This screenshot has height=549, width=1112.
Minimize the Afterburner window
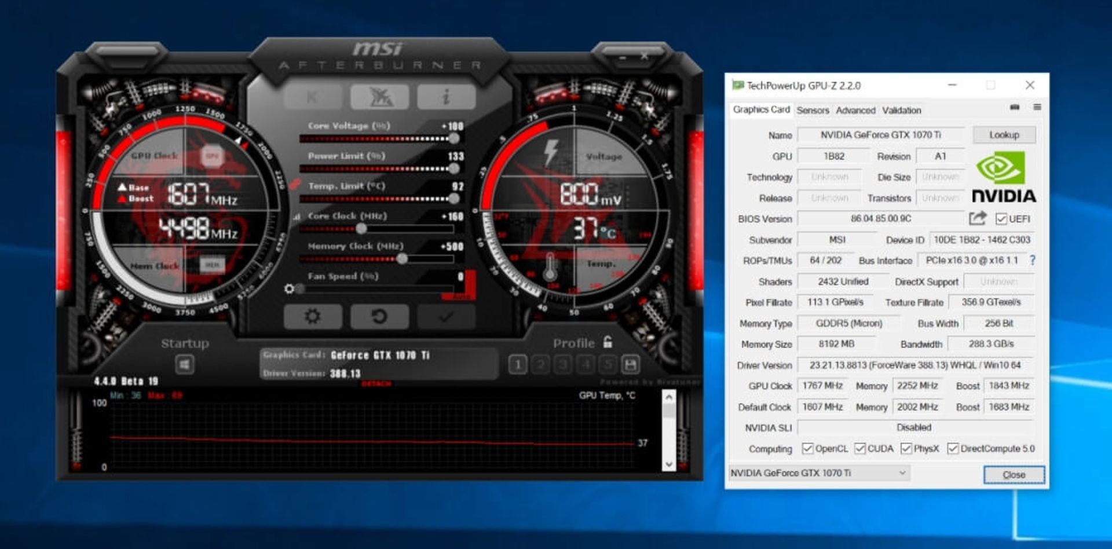(623, 57)
